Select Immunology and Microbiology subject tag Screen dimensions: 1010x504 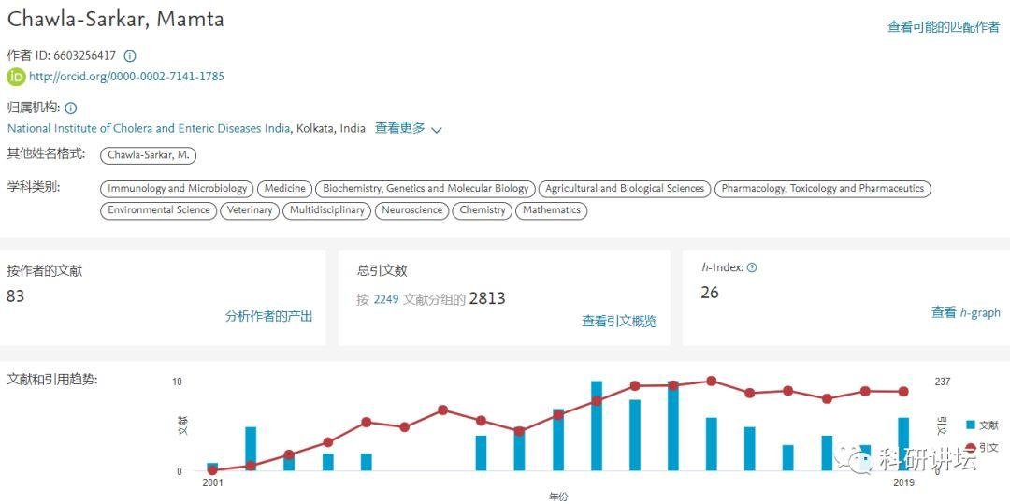[x=177, y=189]
